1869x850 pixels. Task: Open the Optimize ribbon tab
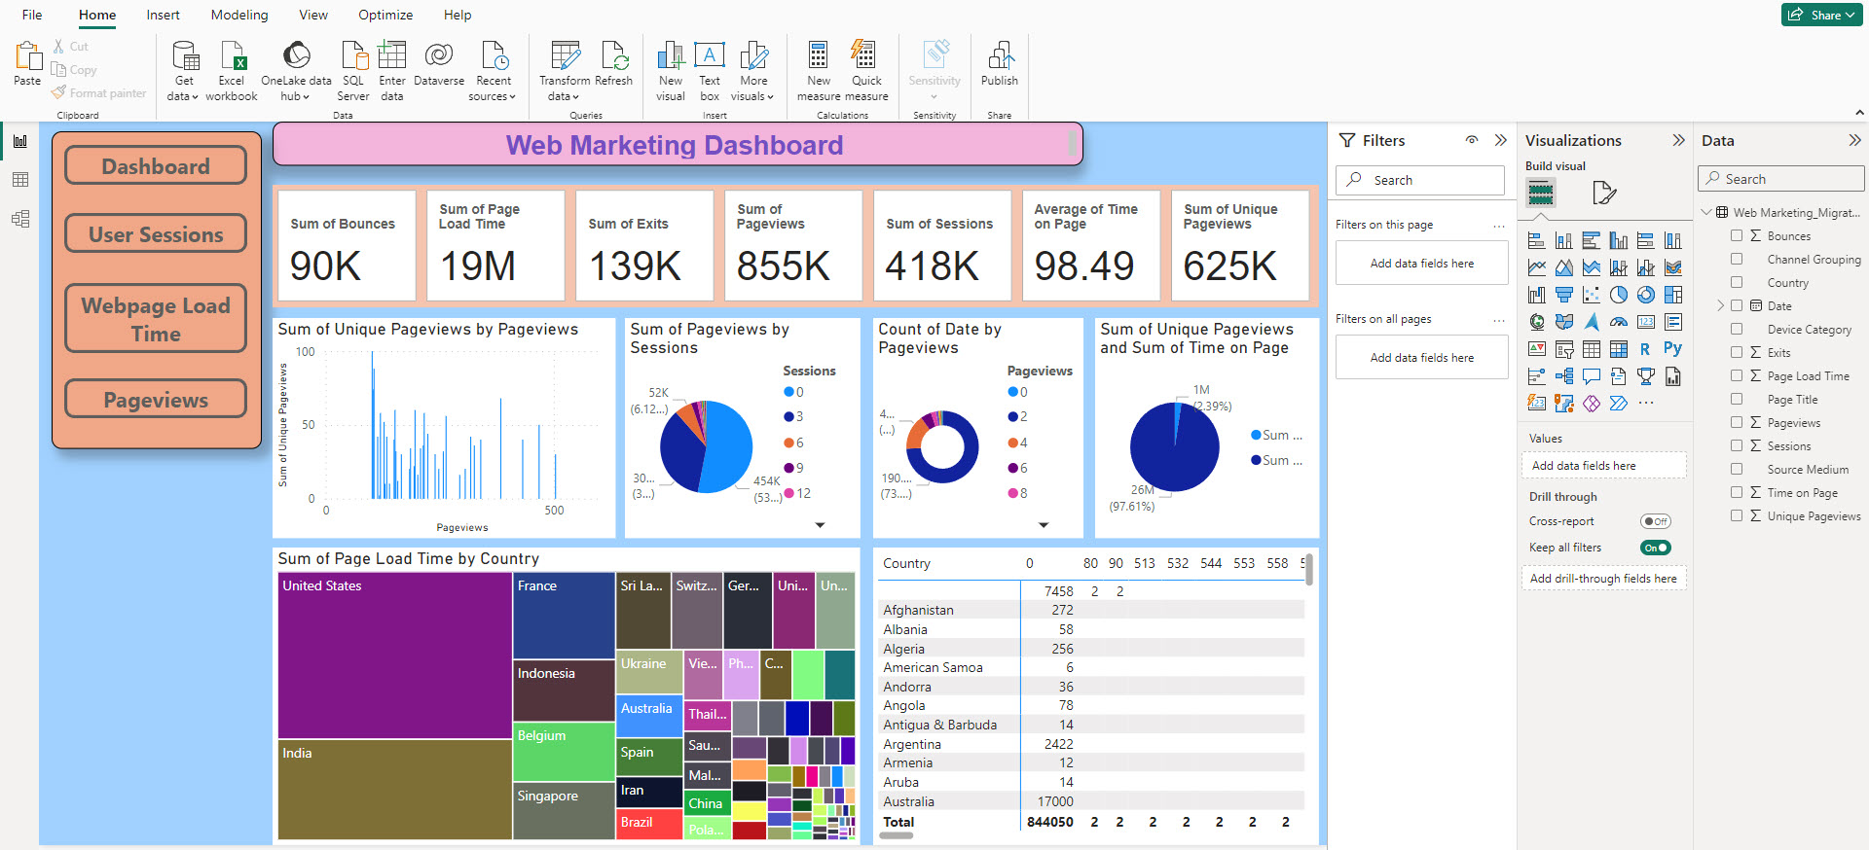[x=385, y=15]
